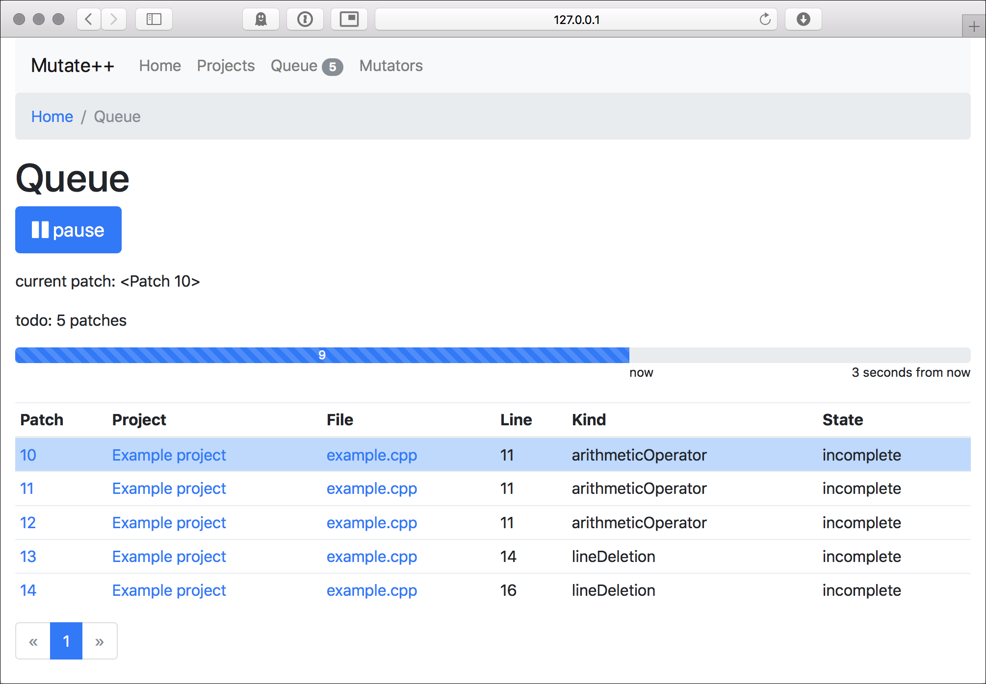Open a new tab with plus

point(974,26)
